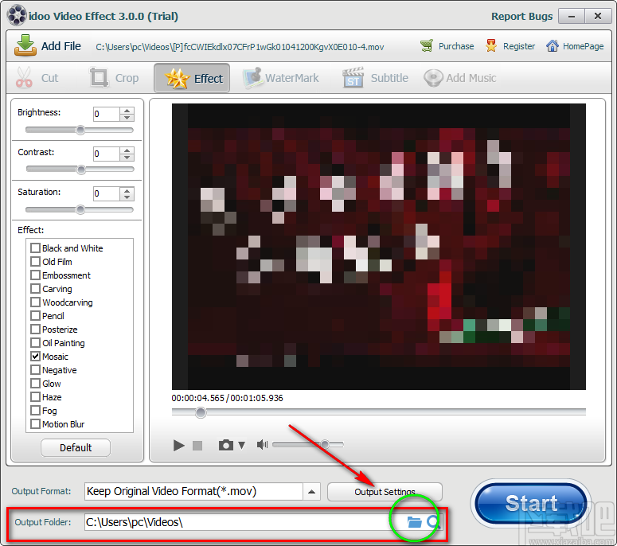Expand the Output Format dropdown arrow
617x546 pixels.
(x=311, y=491)
